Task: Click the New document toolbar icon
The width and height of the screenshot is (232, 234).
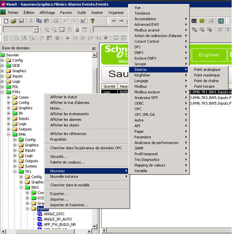Action: [6, 21]
